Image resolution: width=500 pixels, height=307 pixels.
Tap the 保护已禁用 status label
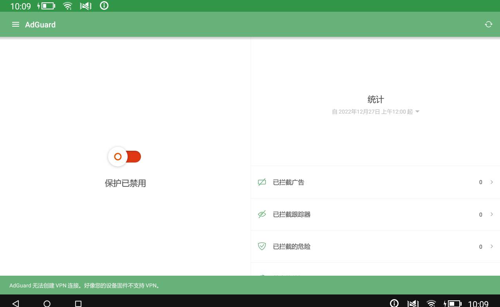point(125,183)
